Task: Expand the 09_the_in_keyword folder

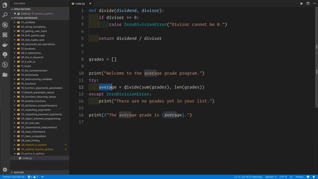Action: coord(32,58)
